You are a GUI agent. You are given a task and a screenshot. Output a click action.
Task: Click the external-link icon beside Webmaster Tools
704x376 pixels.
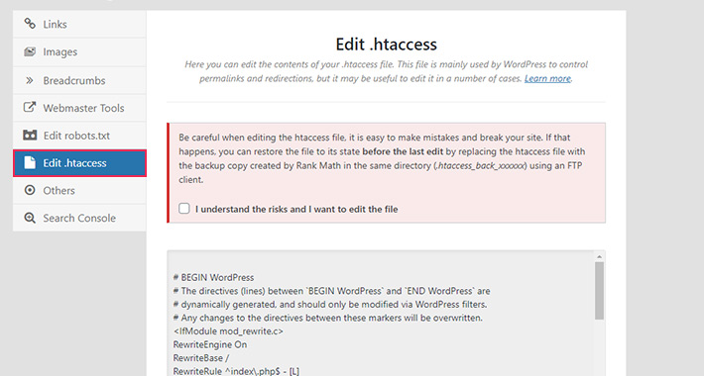30,108
